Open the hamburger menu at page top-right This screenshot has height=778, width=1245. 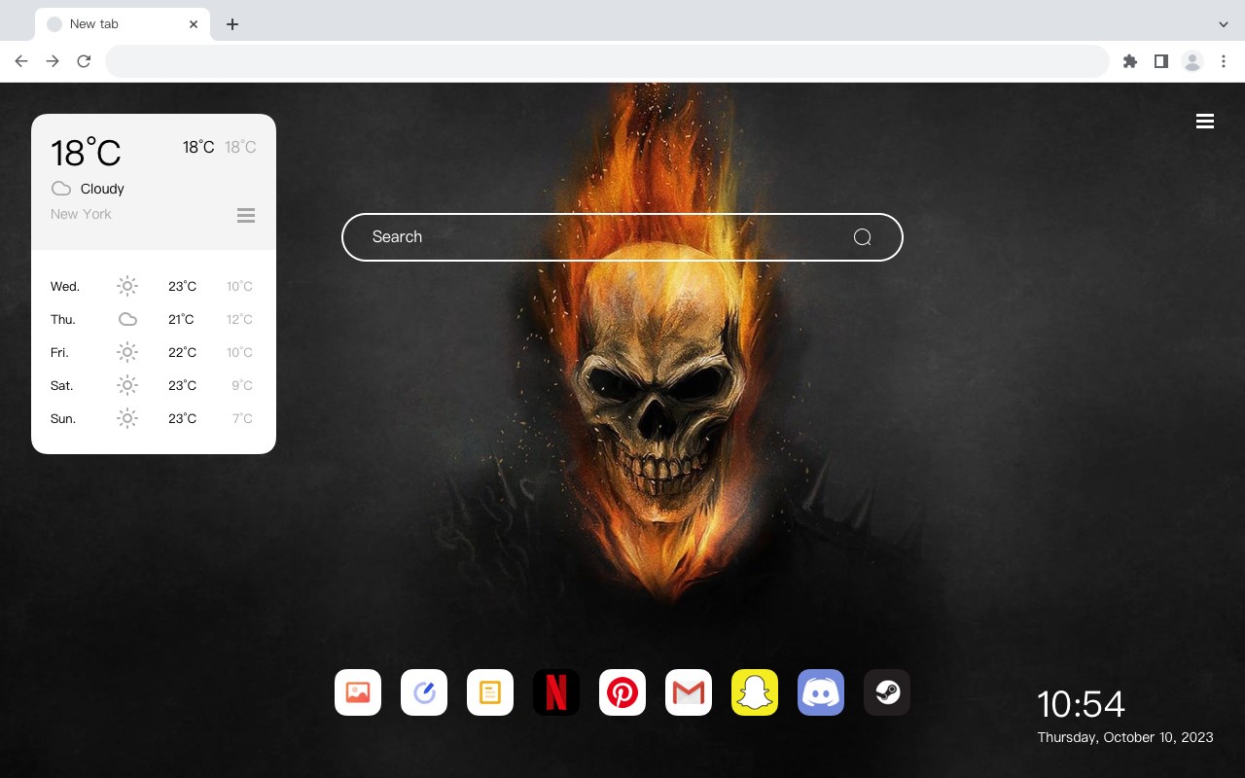1205,122
